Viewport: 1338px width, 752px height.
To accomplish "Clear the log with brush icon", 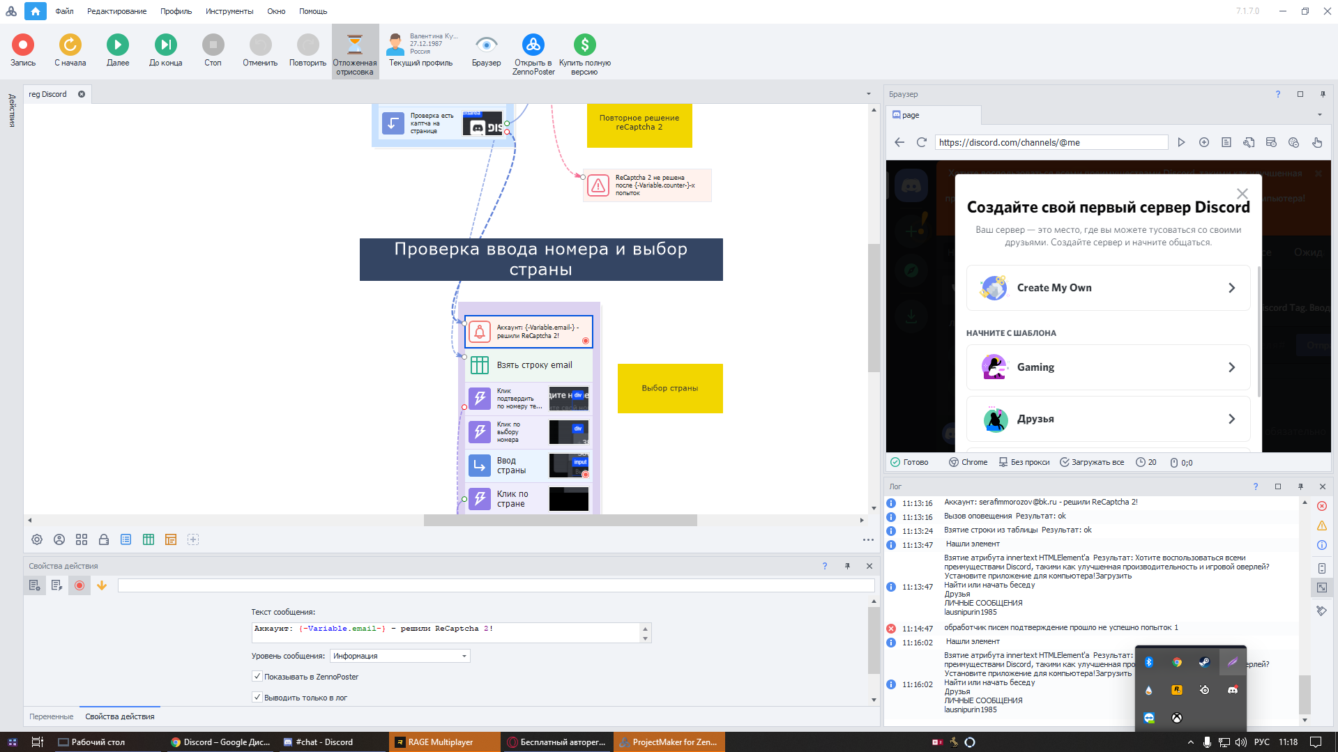I will 1321,611.
